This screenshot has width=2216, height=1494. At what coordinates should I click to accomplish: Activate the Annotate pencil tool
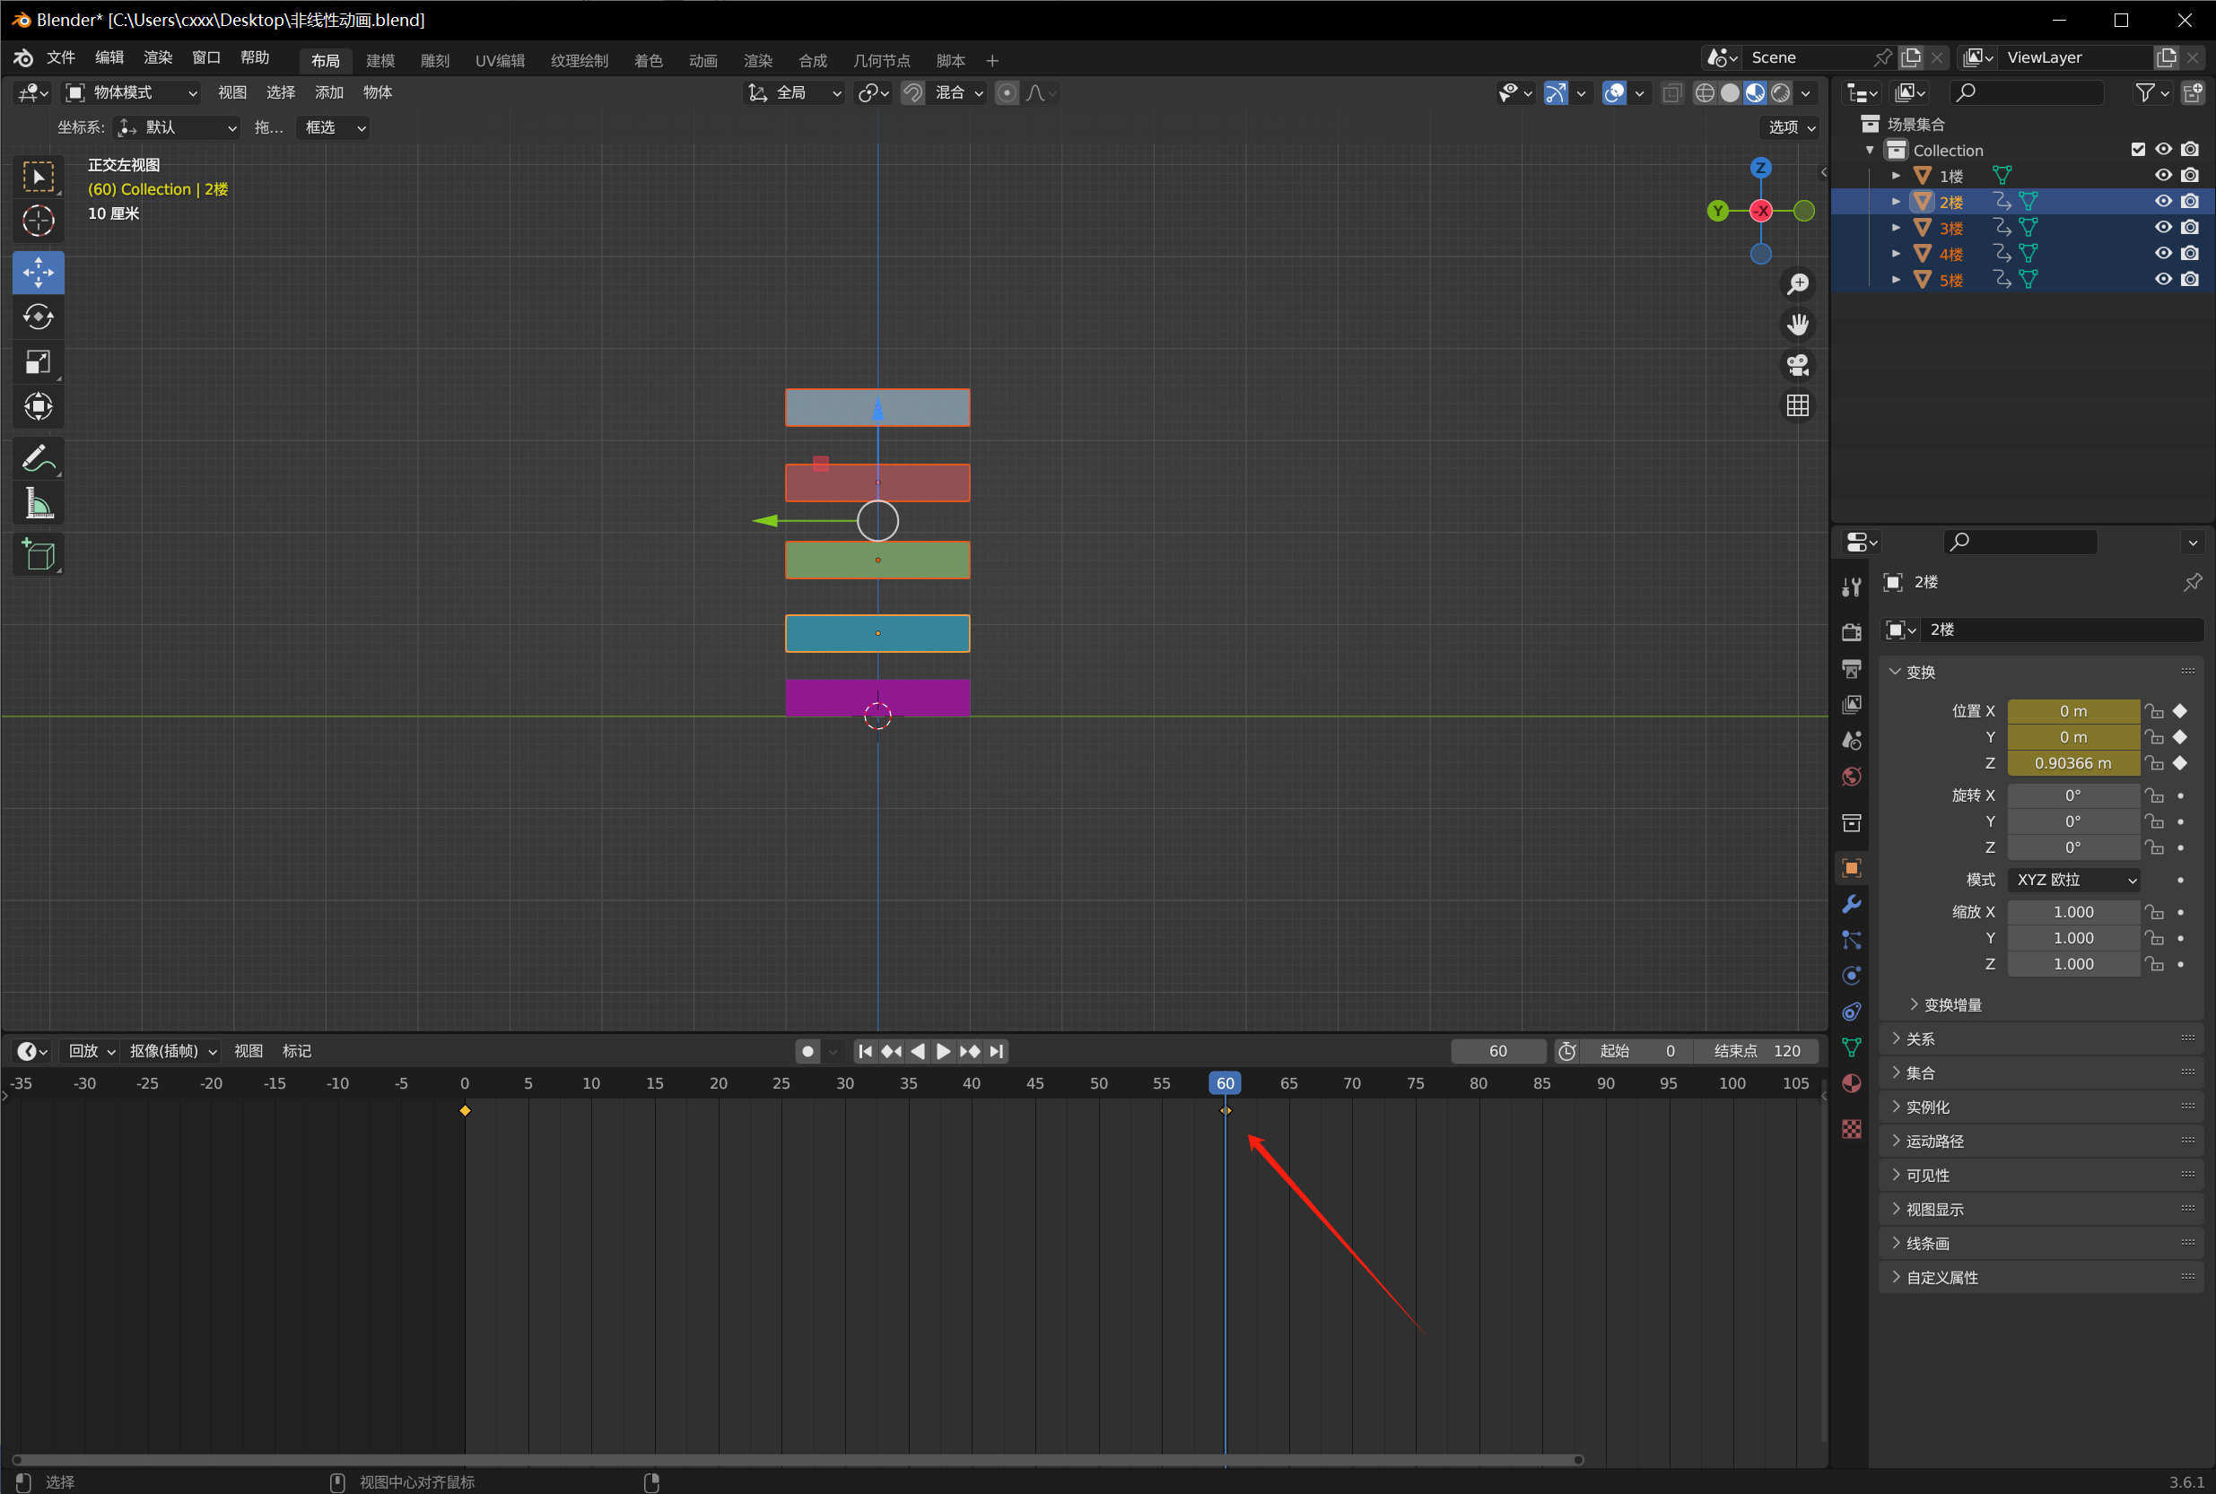tap(38, 459)
